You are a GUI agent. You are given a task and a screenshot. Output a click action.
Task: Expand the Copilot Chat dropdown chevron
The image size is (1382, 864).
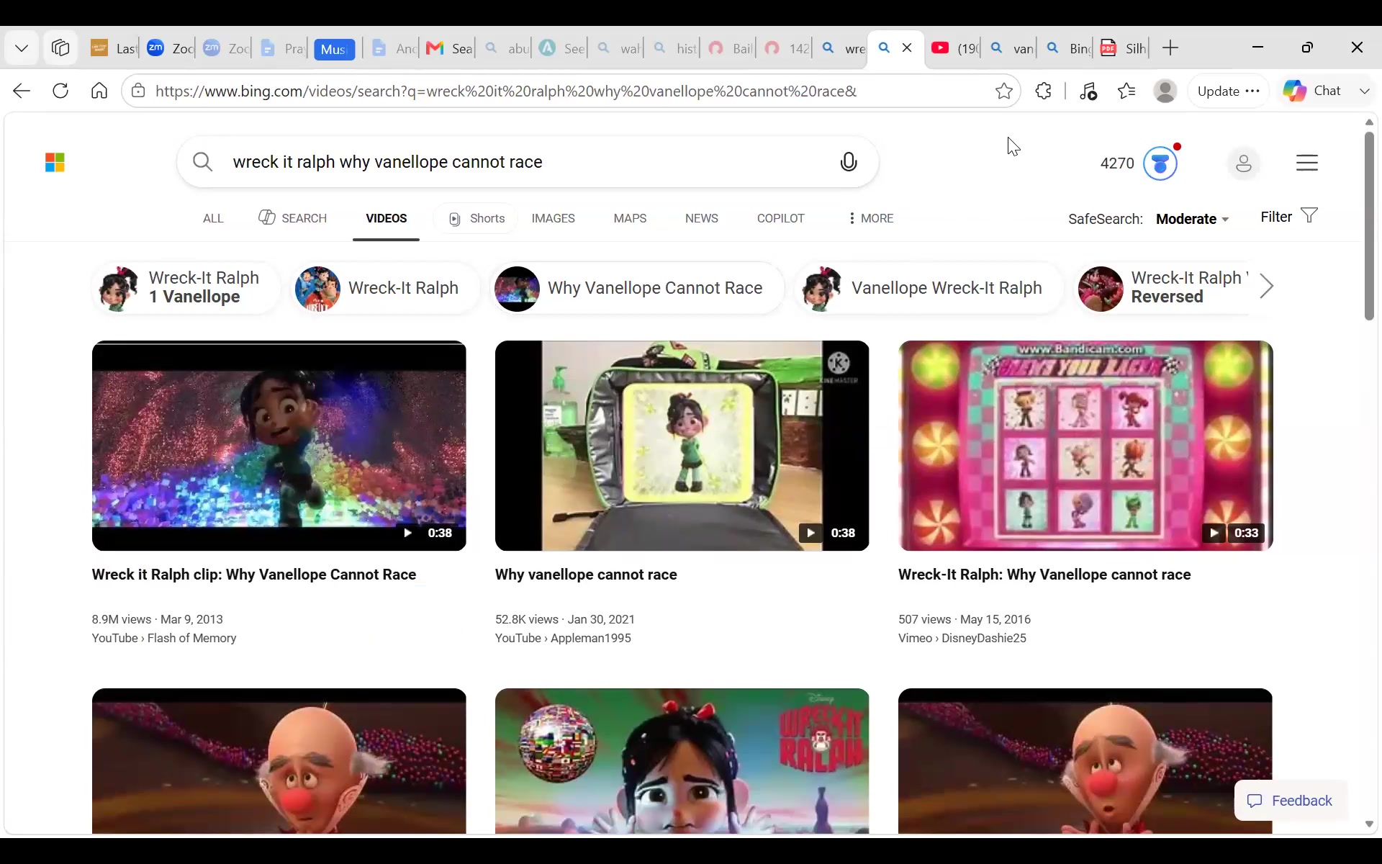pos(1364,91)
